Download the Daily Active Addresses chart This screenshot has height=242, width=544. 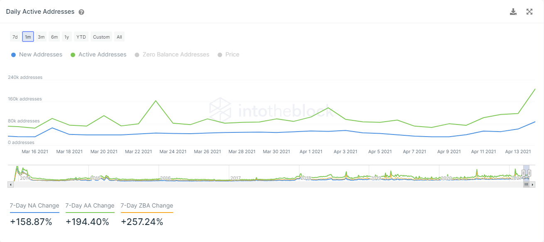coord(513,12)
